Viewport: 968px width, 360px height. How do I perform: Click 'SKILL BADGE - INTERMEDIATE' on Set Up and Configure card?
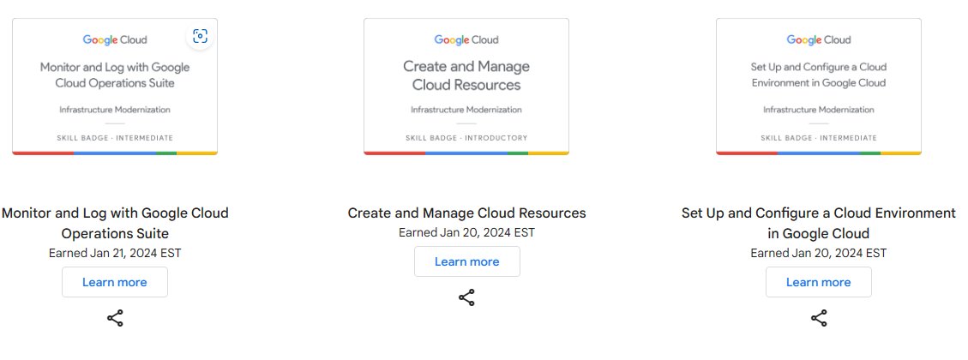click(819, 138)
